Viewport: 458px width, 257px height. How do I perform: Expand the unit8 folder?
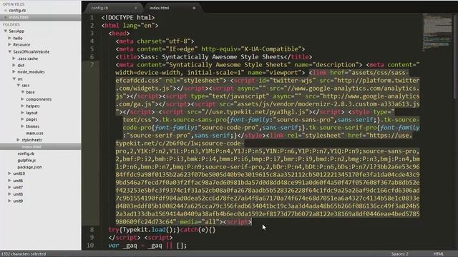tap(9, 194)
